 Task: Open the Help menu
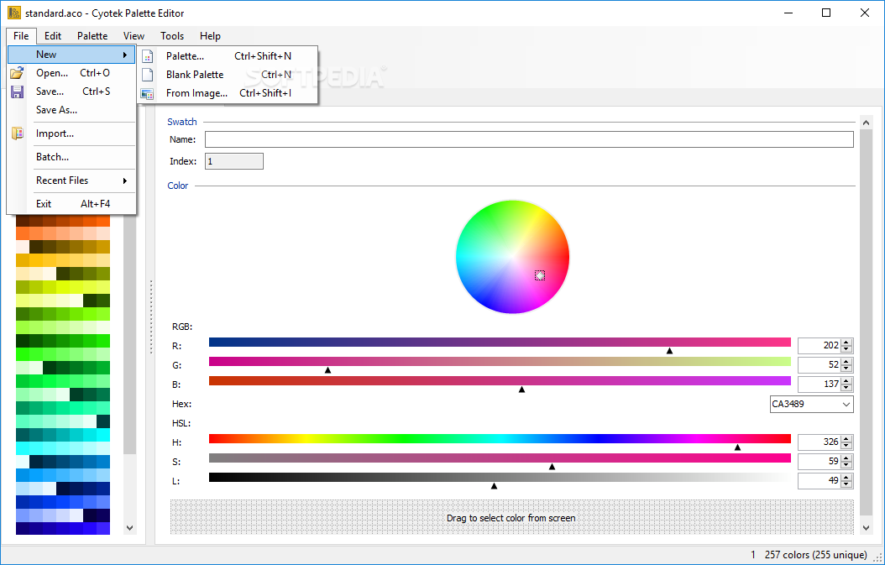210,35
